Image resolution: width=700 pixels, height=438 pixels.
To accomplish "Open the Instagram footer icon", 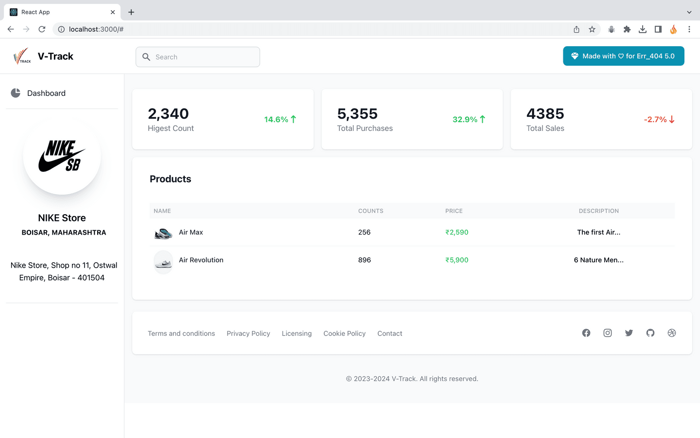I will pos(608,333).
